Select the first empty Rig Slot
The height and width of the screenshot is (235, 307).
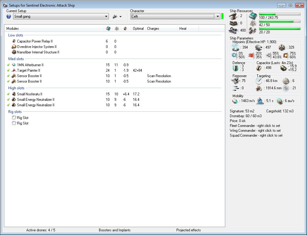click(x=20, y=118)
